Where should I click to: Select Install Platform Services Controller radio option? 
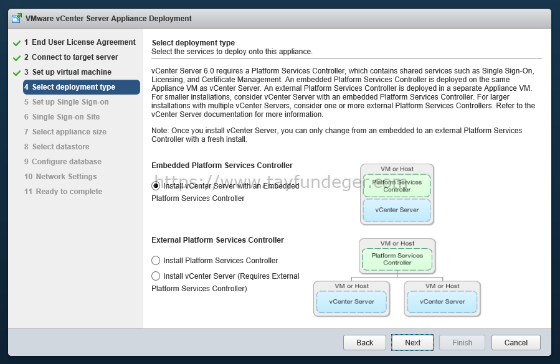coord(156,261)
